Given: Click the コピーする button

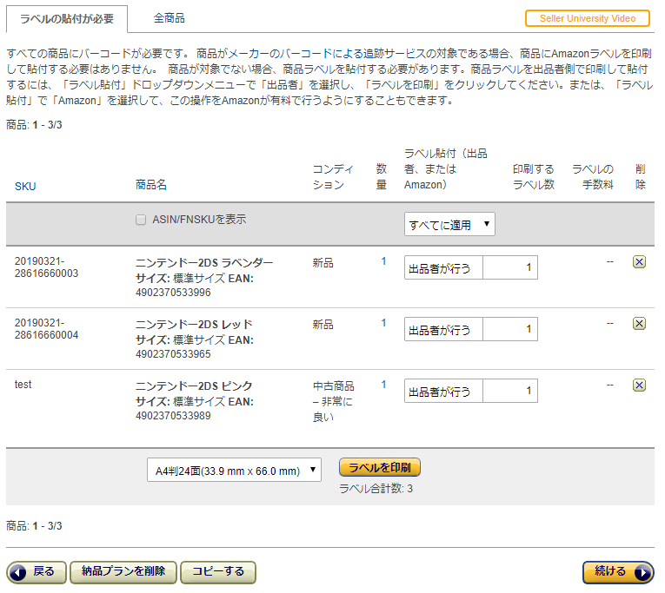Looking at the screenshot, I should tap(218, 572).
